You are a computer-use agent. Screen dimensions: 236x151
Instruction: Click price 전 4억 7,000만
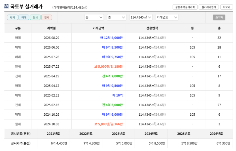tap(112, 76)
